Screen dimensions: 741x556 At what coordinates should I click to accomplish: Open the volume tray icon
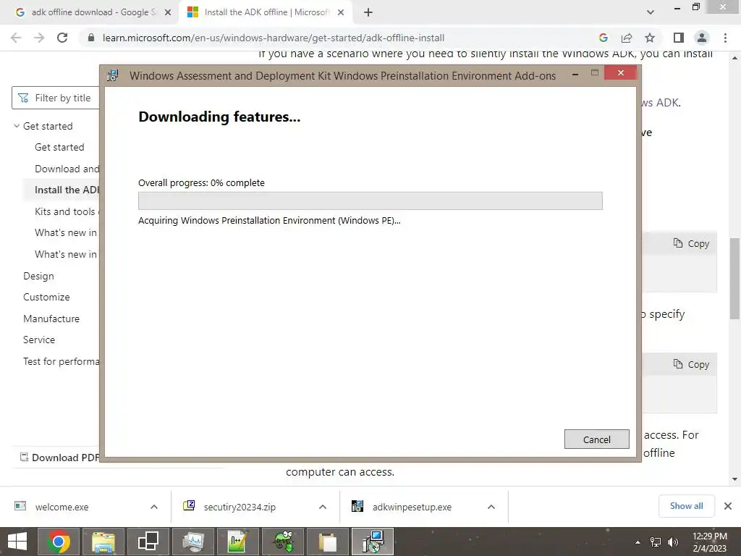click(x=672, y=542)
